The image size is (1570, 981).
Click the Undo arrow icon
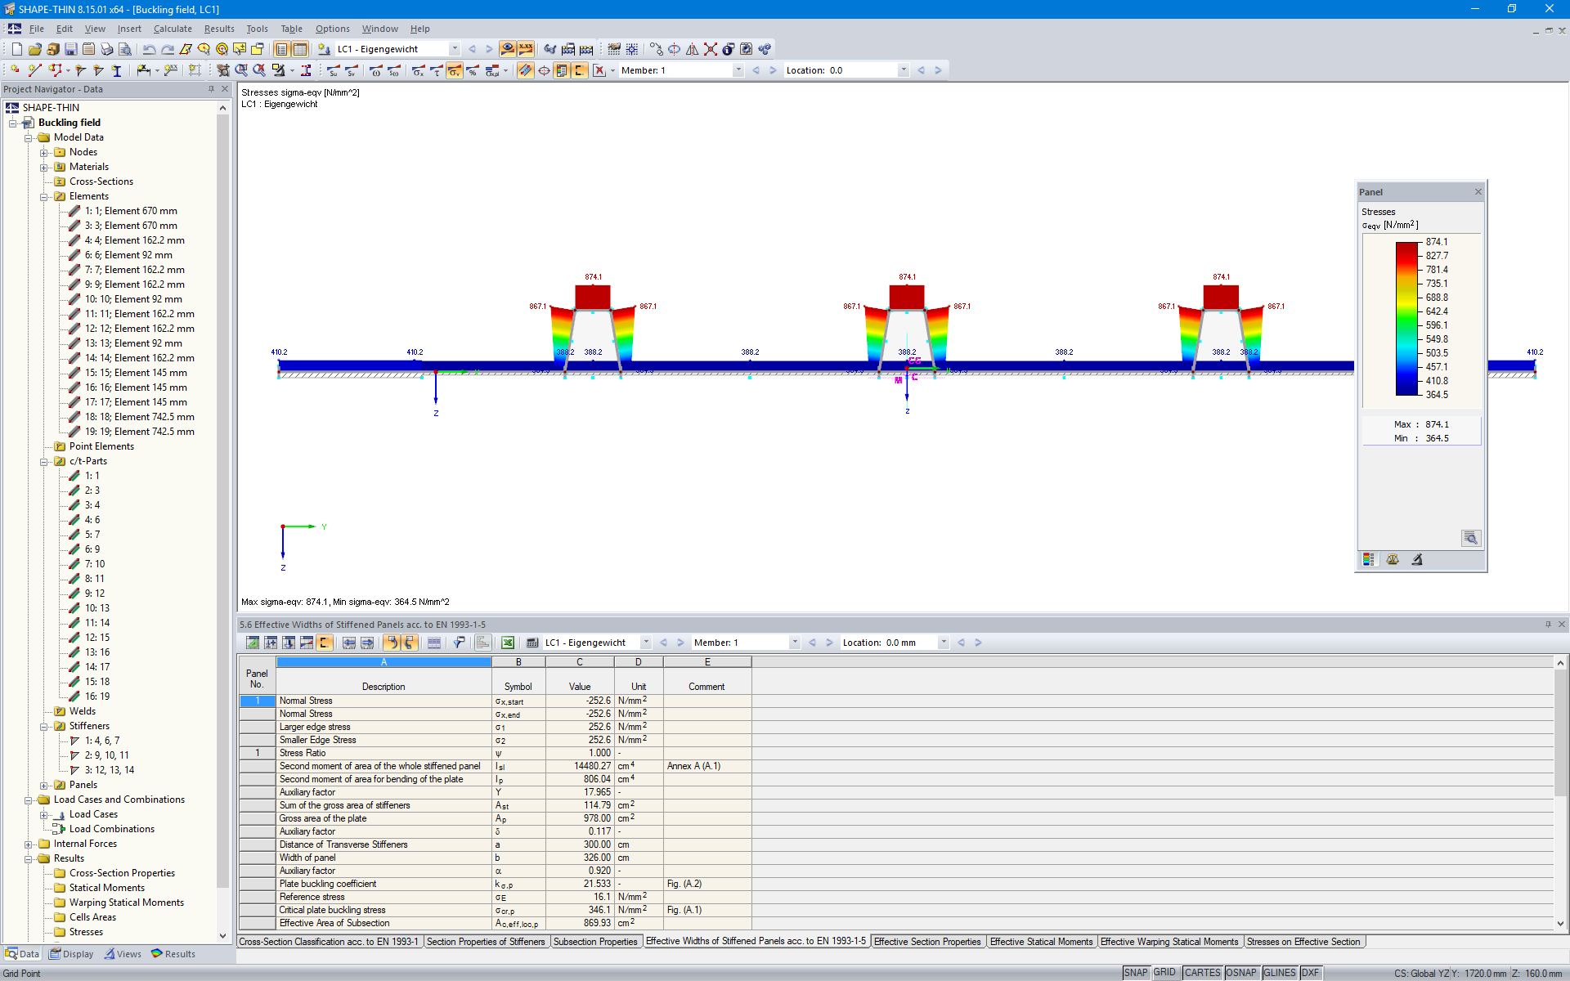149,49
